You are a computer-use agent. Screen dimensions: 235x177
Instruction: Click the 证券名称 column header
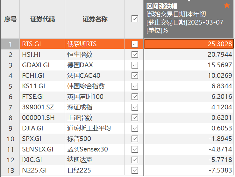(95, 19)
